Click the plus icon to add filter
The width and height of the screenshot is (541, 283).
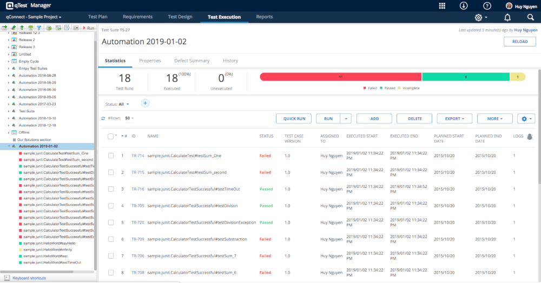pos(145,103)
